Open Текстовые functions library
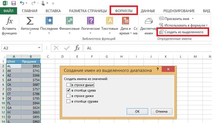Screen dimensions: 212x123 click(110, 26)
